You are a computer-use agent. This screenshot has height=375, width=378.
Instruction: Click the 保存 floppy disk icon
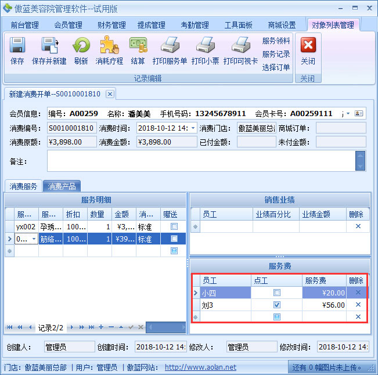[x=17, y=45]
